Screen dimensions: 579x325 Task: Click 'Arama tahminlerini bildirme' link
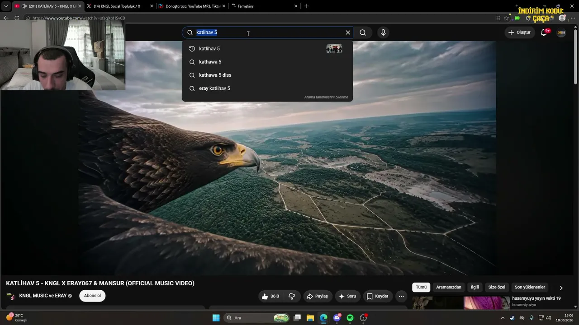tap(326, 97)
